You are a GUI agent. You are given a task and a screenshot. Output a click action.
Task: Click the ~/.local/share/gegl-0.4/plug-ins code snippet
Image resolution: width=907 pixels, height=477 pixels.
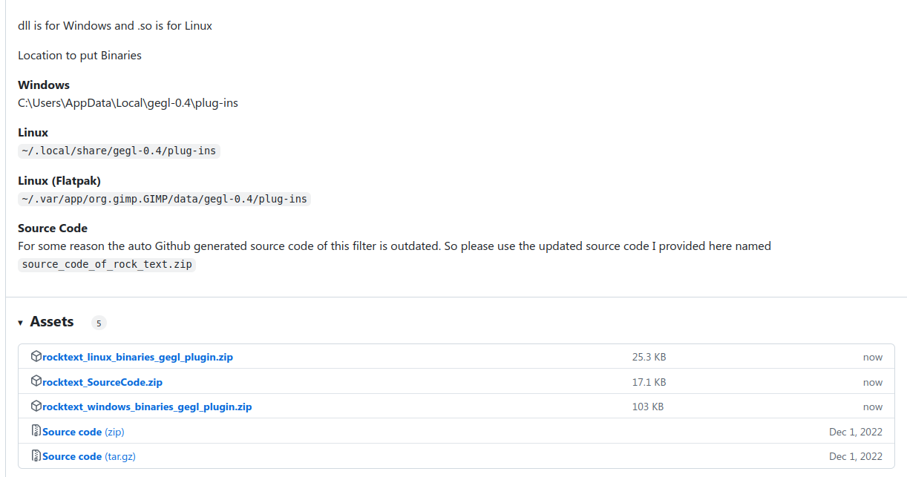pos(119,151)
